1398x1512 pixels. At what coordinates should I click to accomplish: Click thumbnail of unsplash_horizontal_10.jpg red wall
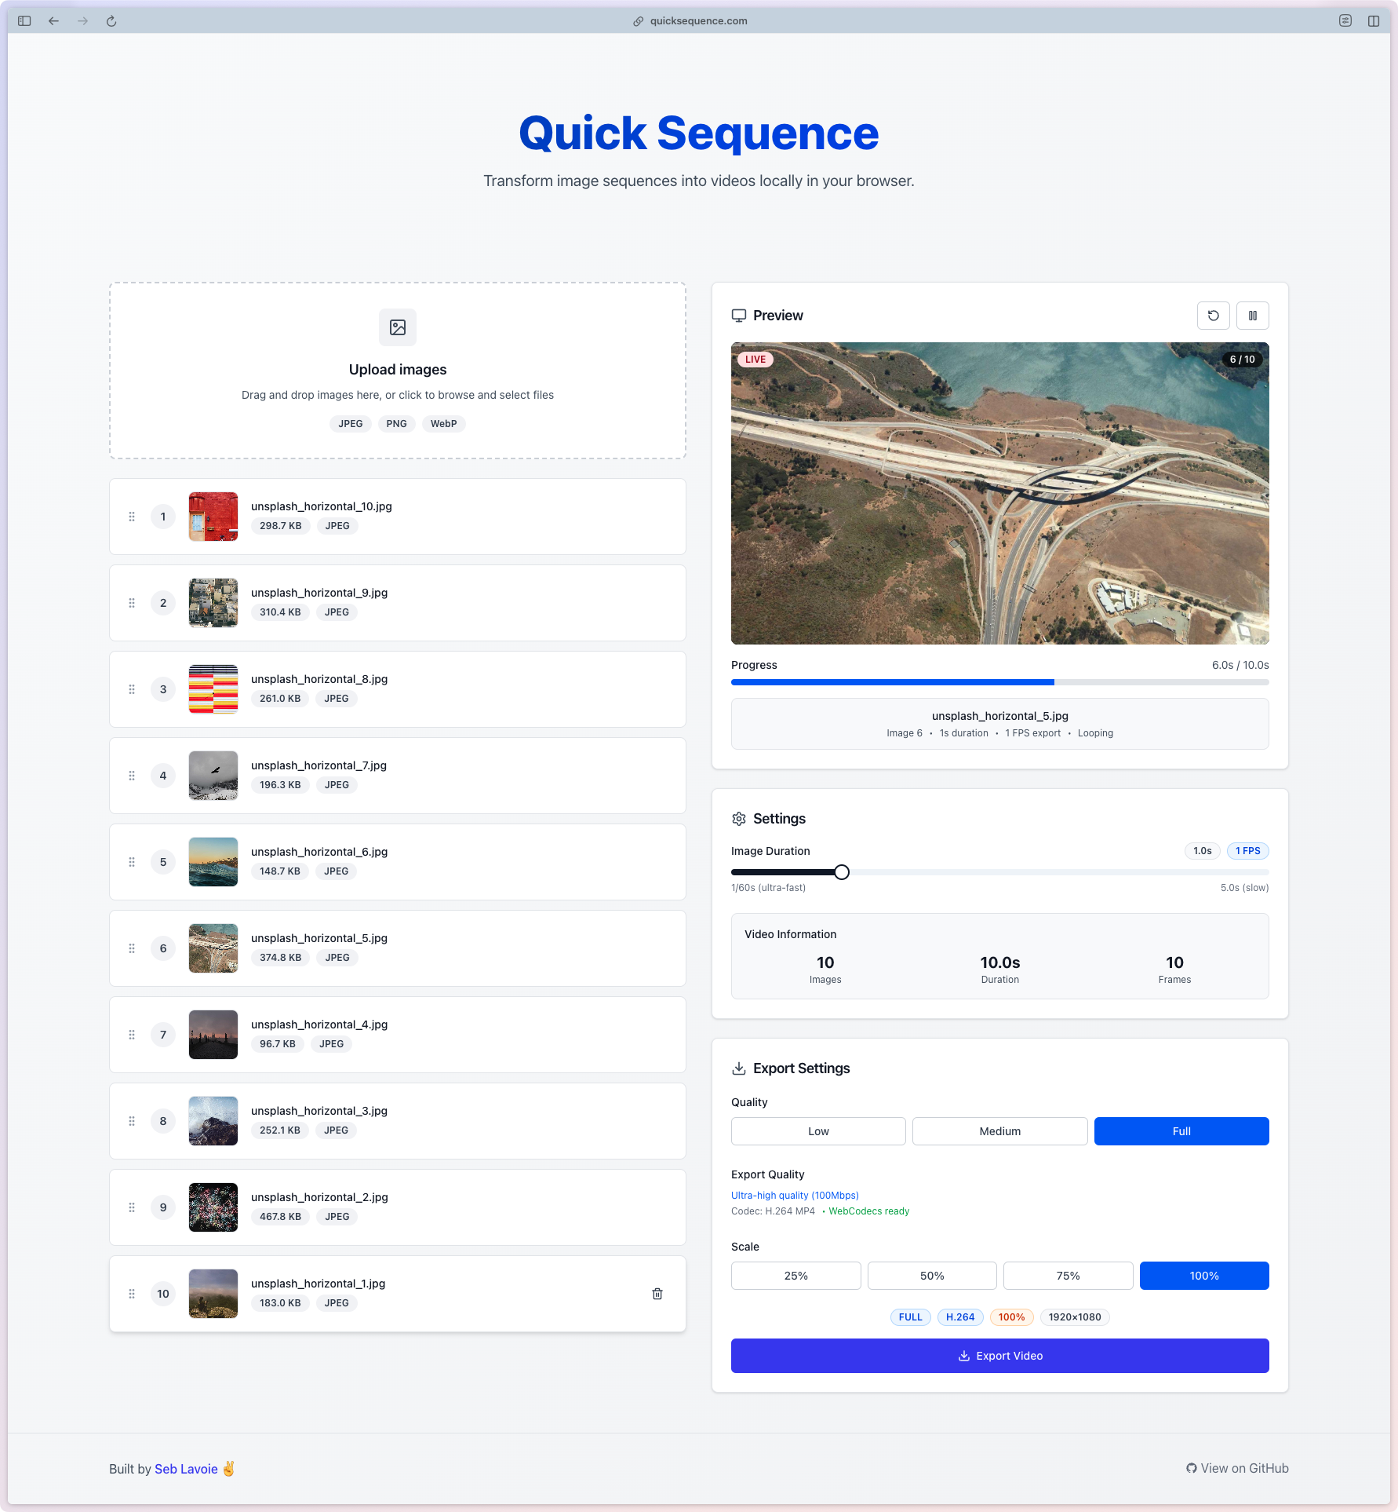[213, 517]
